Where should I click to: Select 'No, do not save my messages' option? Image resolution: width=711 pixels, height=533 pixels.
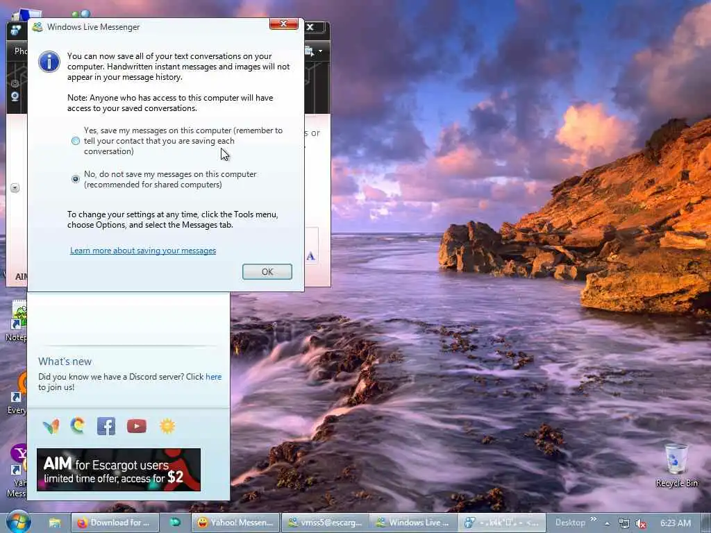(76, 179)
